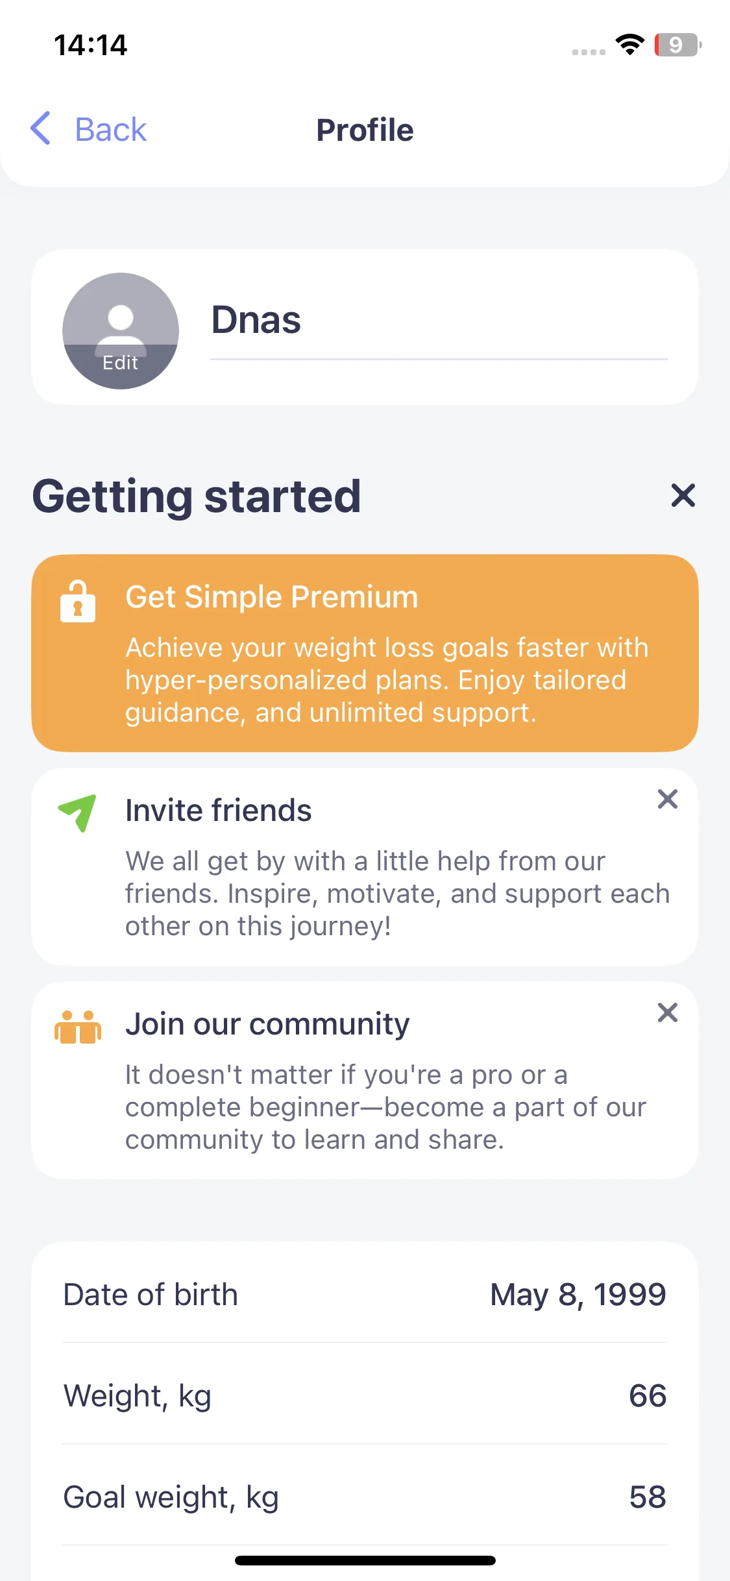730x1581 pixels.
Task: Open the Date of birth row
Action: [365, 1294]
